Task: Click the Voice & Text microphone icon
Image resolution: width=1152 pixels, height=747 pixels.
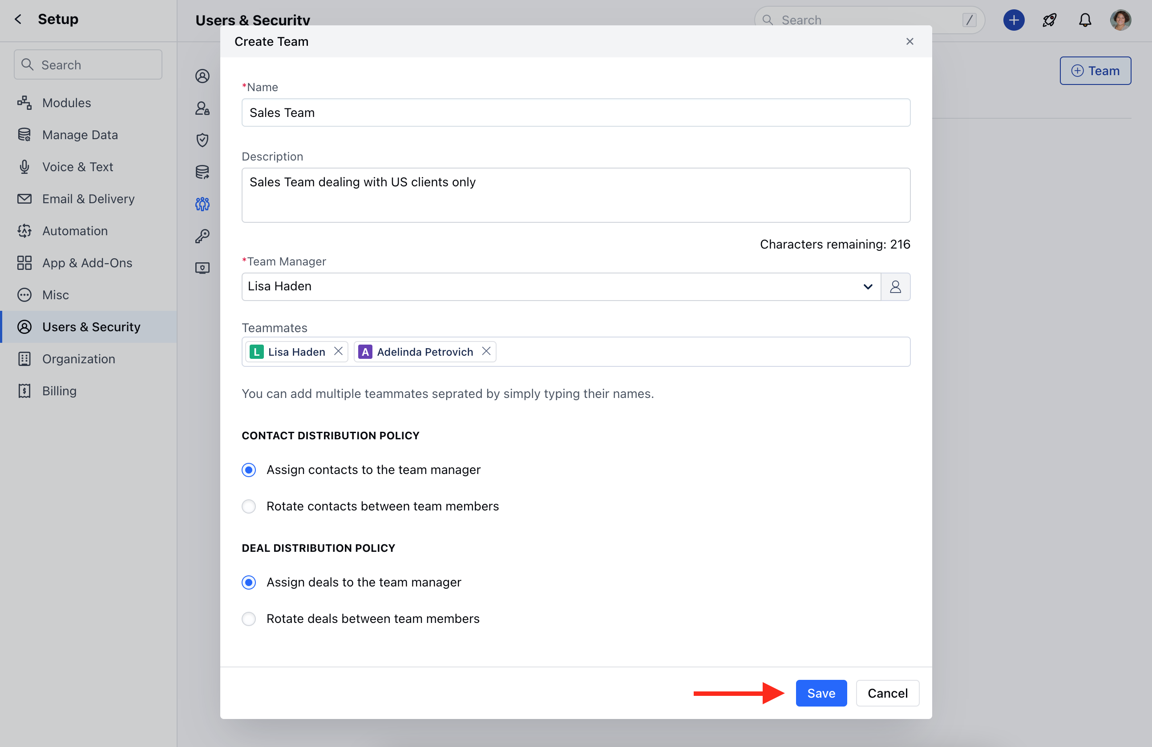Action: [24, 166]
